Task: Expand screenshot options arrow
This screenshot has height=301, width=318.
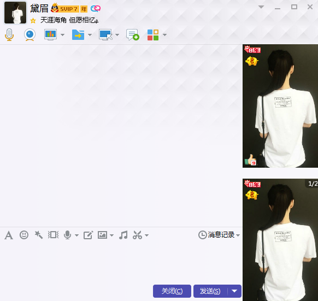Action: pyautogui.click(x=146, y=235)
